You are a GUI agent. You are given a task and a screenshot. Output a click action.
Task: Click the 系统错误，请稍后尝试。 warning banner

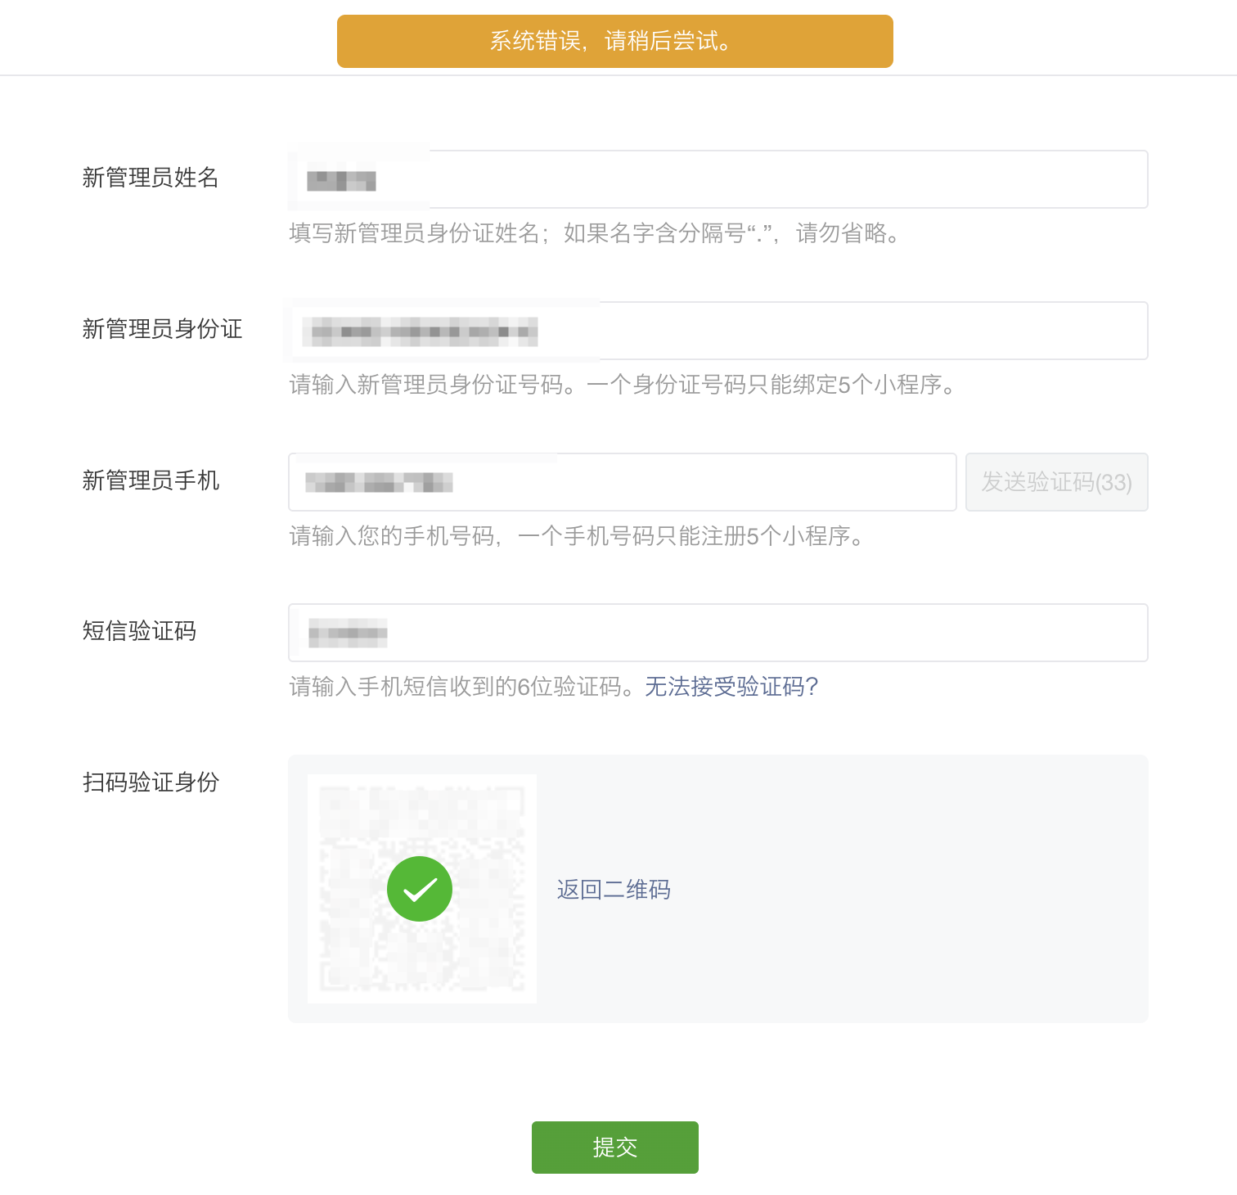615,41
